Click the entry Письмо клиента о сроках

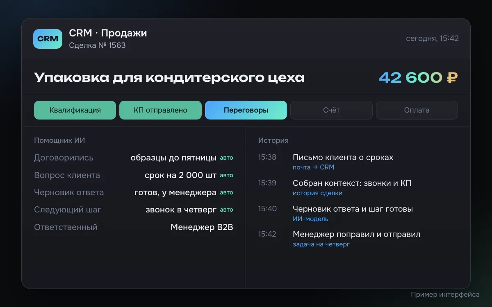343,158
